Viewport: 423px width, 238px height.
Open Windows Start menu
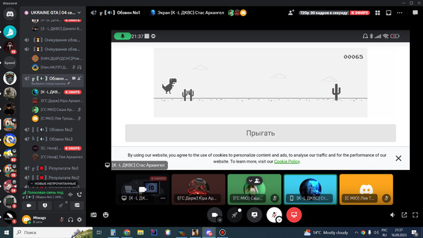pos(7,232)
